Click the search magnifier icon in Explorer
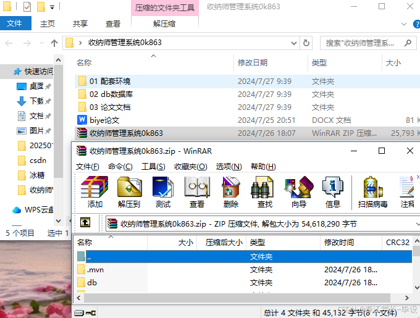Screen dimensions: 420x318 tap(408, 43)
